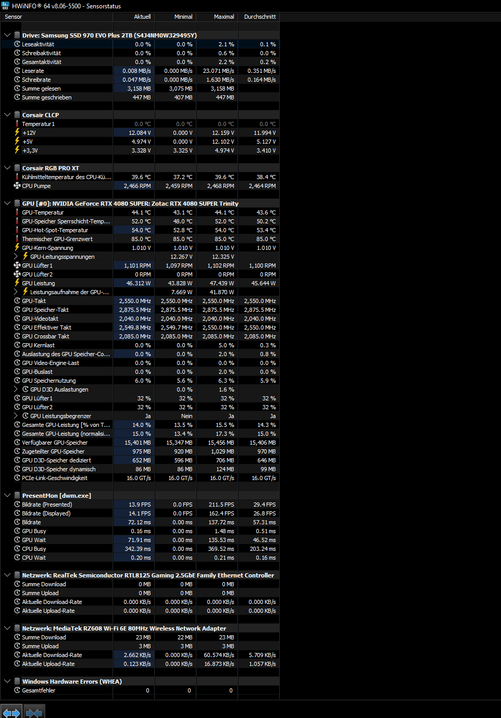Click the lightning icon beside +5V

[17, 142]
